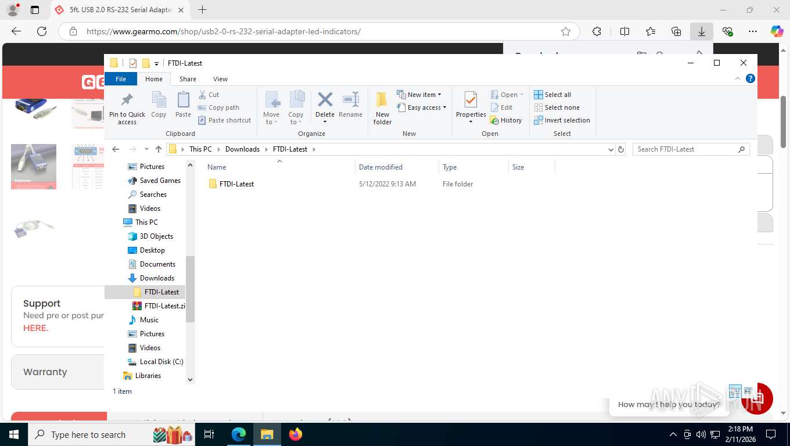Open Edge Downloads toolbar icon
This screenshot has width=790, height=446.
(702, 31)
